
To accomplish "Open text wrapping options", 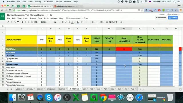I will pyautogui.click(x=101, y=22).
